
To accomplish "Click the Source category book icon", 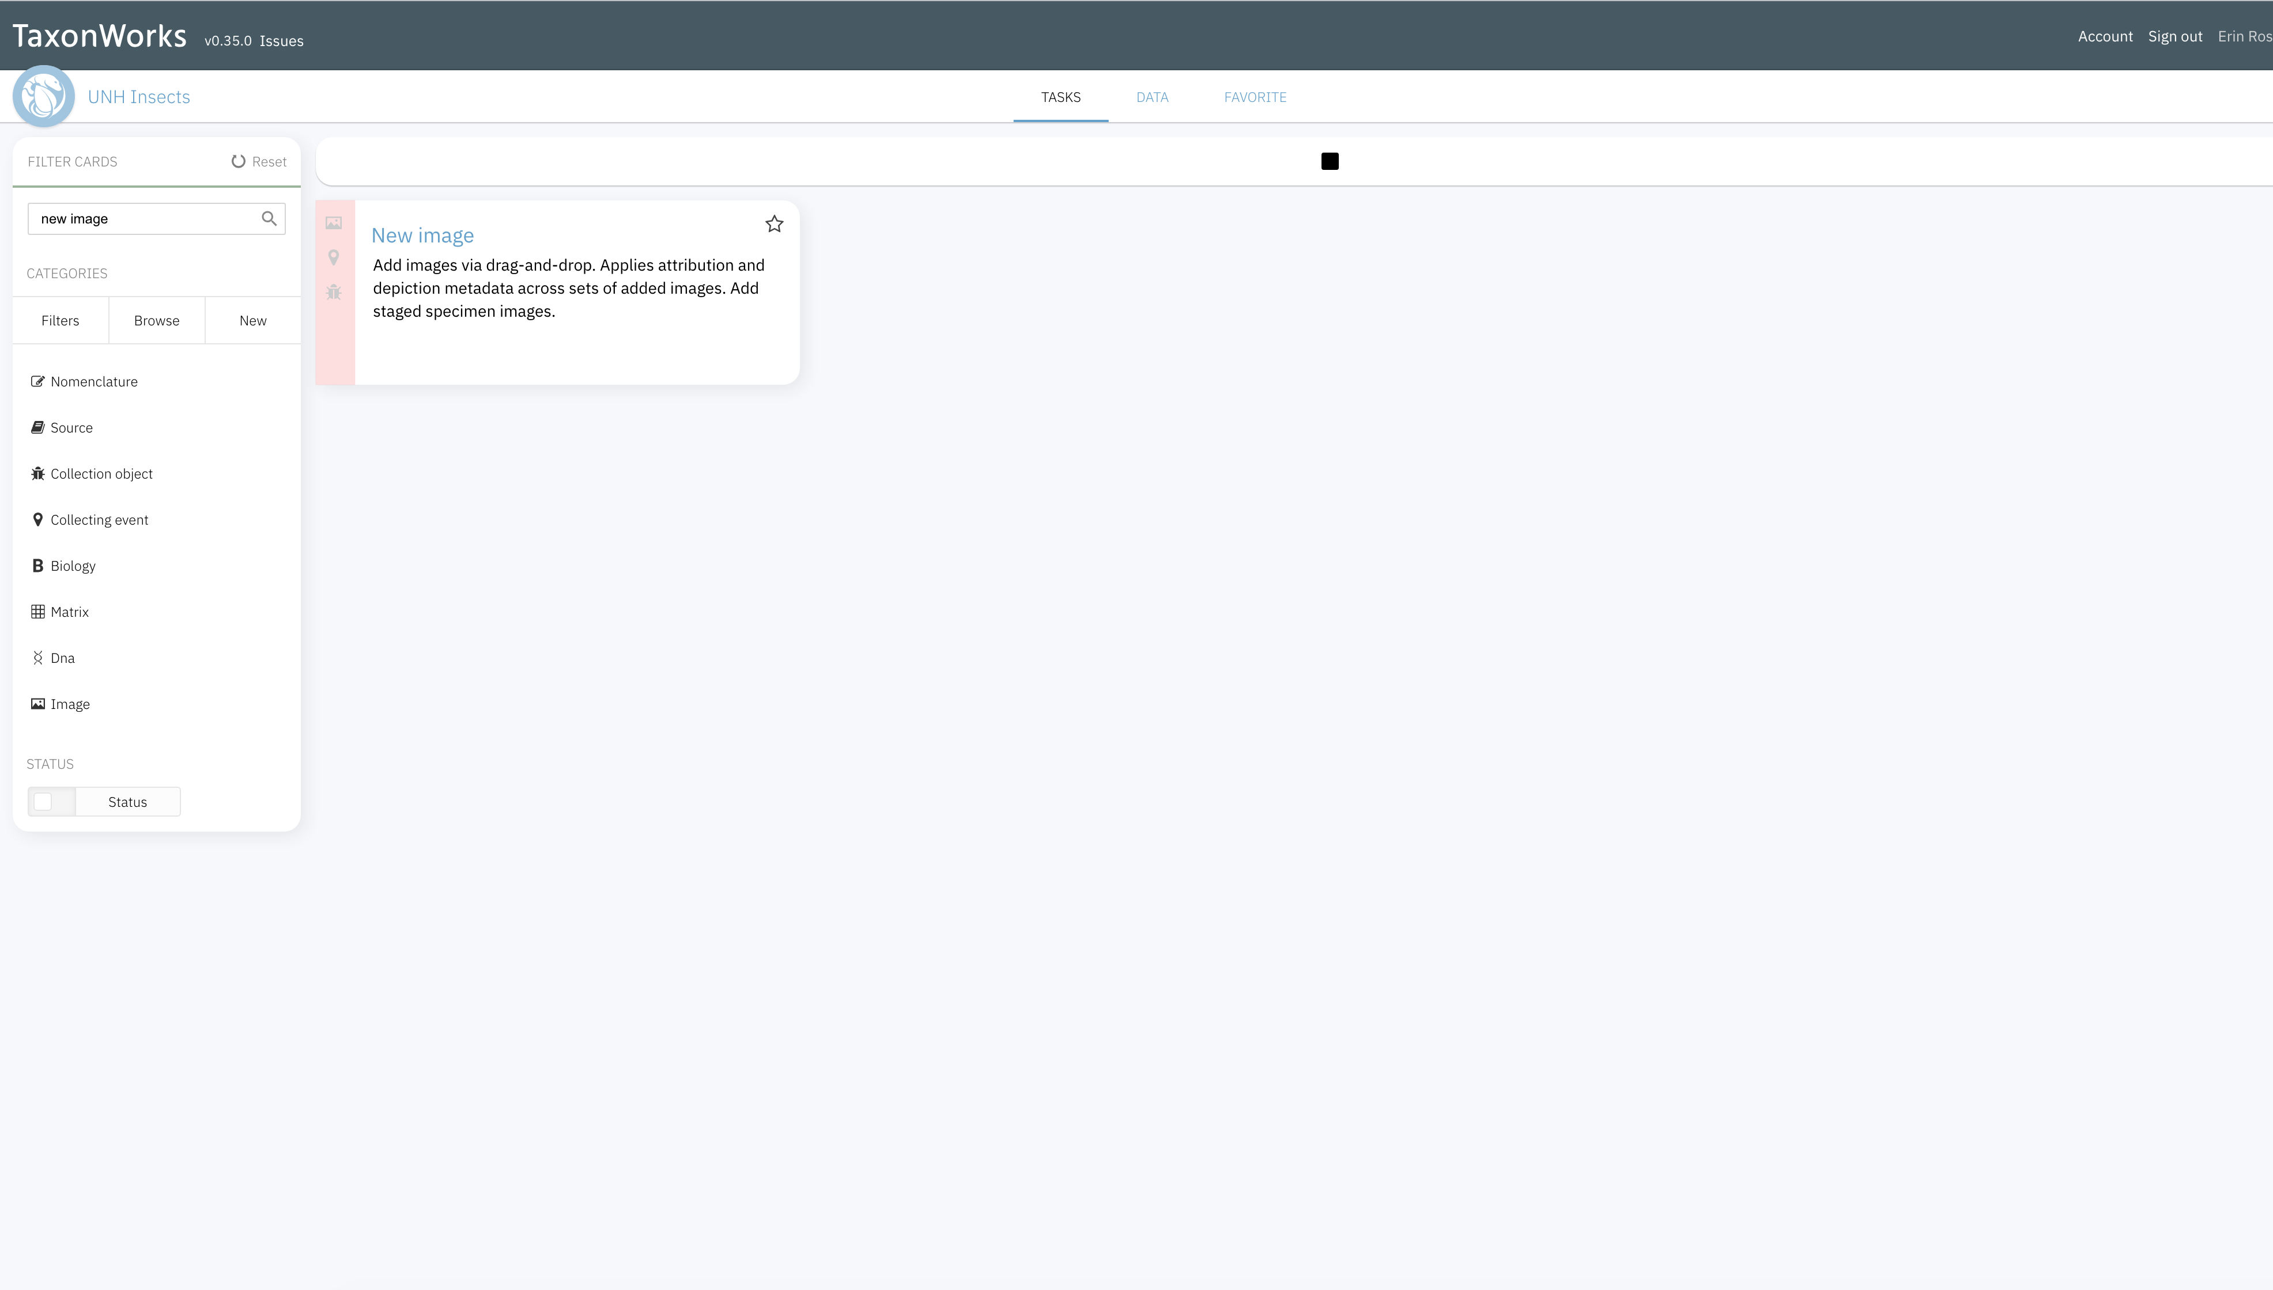I will [37, 427].
